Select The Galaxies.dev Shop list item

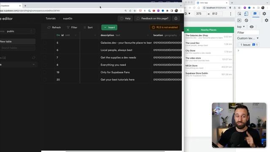click(208, 37)
